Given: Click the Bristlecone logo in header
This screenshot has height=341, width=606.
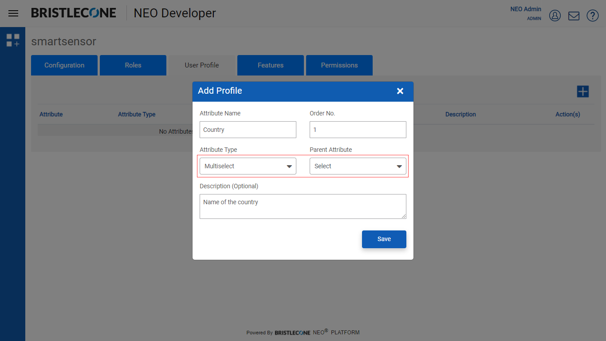Looking at the screenshot, I should click(x=74, y=13).
